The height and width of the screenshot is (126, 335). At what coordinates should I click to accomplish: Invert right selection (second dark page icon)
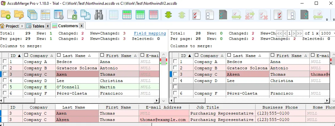[x=305, y=15]
